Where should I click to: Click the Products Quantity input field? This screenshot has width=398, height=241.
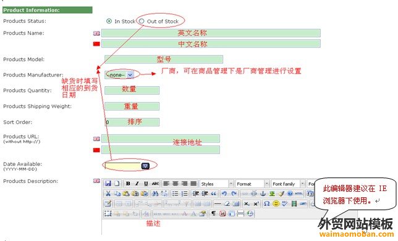click(132, 90)
